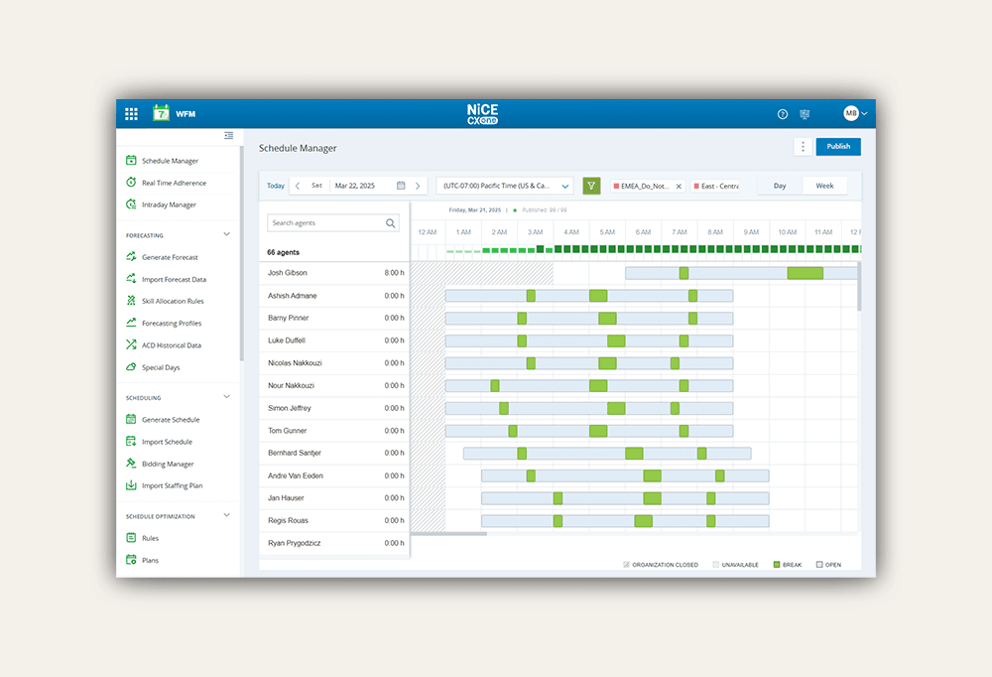Image resolution: width=992 pixels, height=677 pixels.
Task: Select agent row Barry Pinner
Action: point(334,318)
